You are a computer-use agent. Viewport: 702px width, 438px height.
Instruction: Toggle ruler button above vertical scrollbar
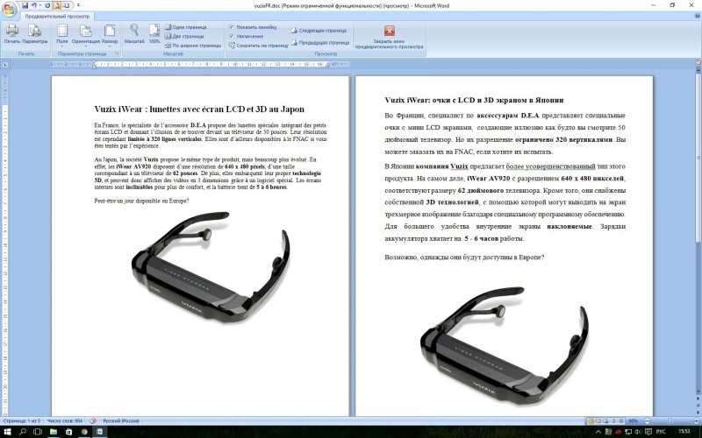698,64
